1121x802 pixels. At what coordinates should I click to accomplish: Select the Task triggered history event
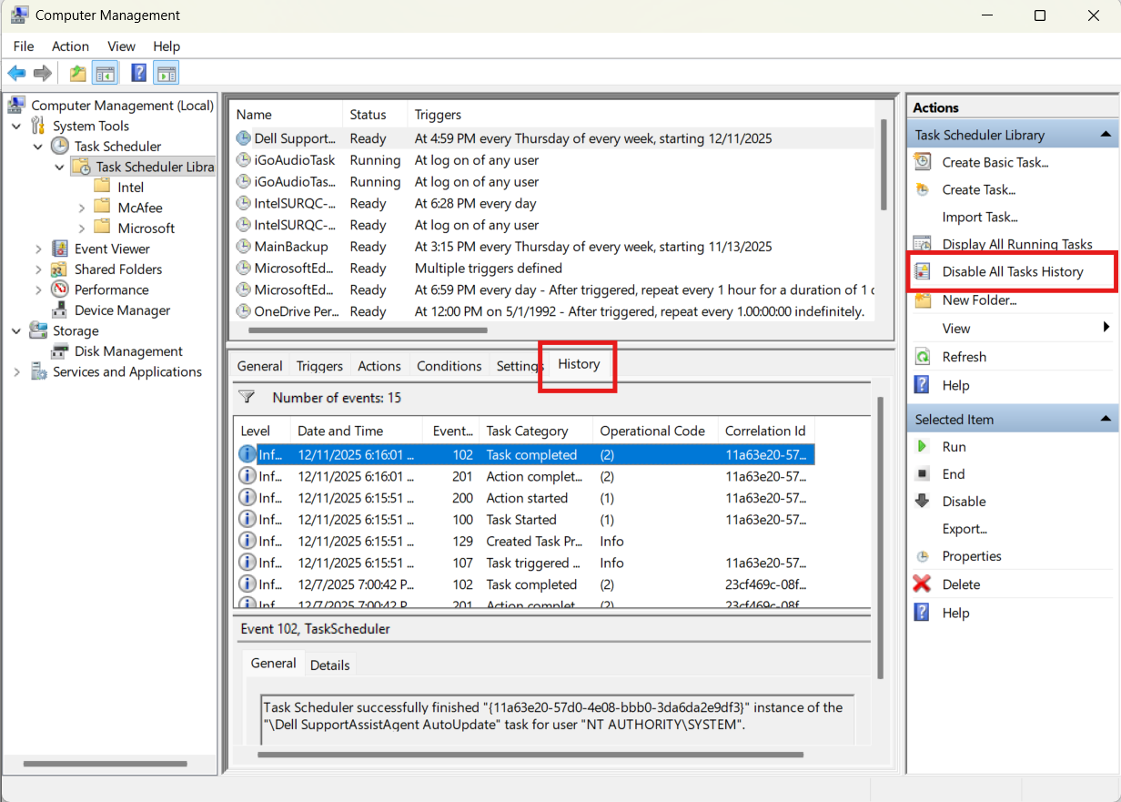pyautogui.click(x=525, y=563)
